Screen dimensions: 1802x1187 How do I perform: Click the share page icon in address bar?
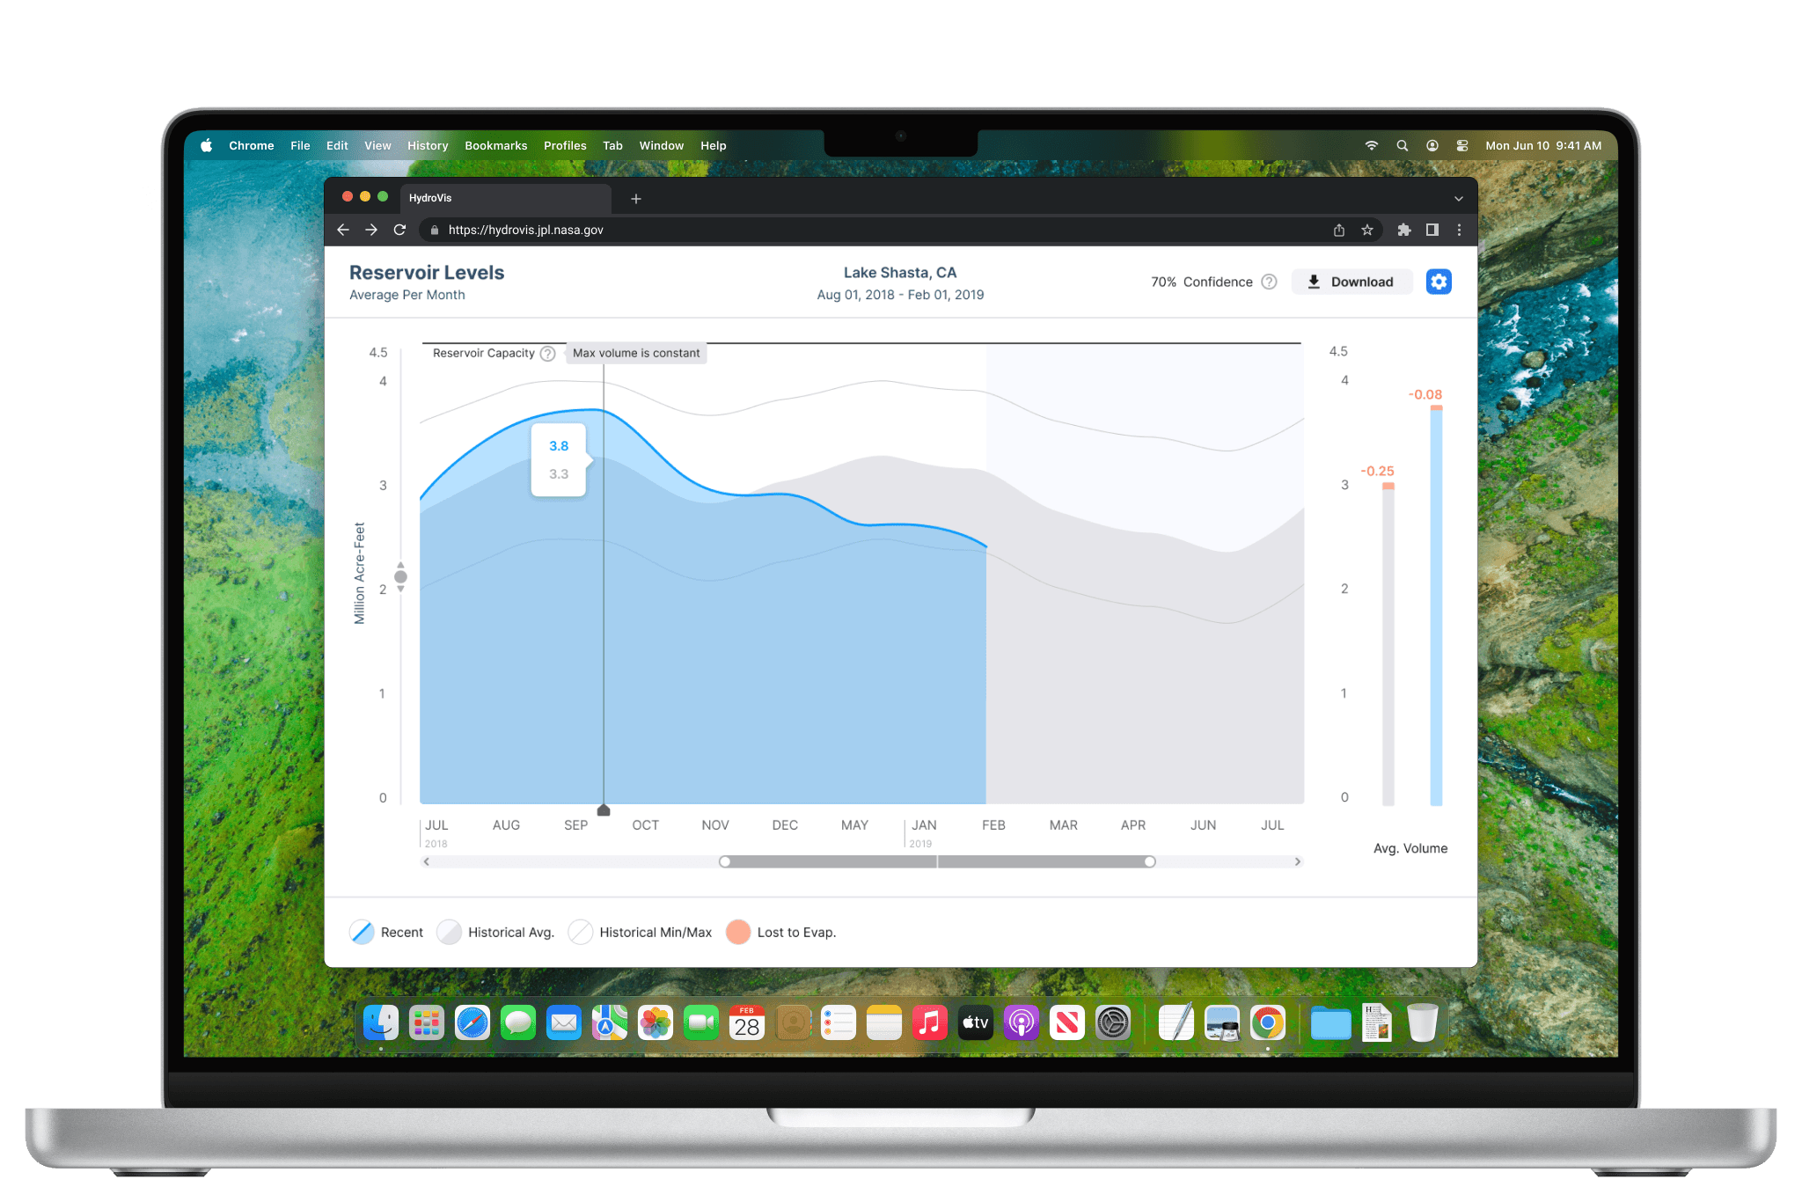pyautogui.click(x=1338, y=230)
